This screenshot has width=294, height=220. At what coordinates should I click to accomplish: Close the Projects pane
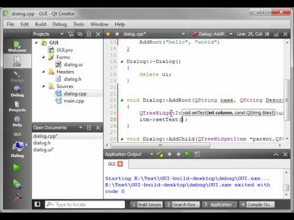point(98,34)
